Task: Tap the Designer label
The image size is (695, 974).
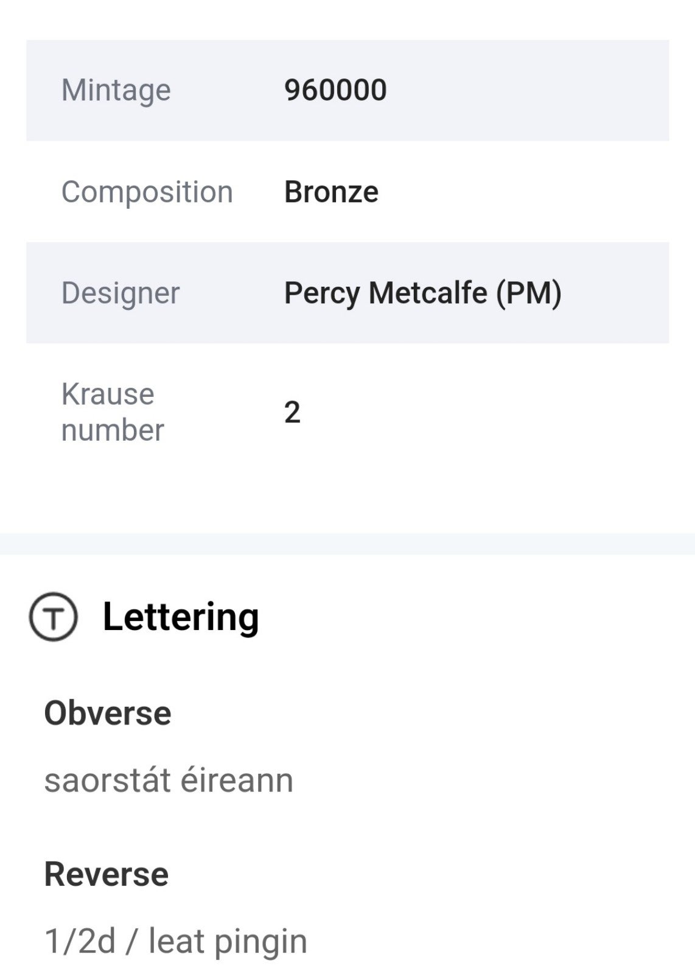Action: coord(120,293)
